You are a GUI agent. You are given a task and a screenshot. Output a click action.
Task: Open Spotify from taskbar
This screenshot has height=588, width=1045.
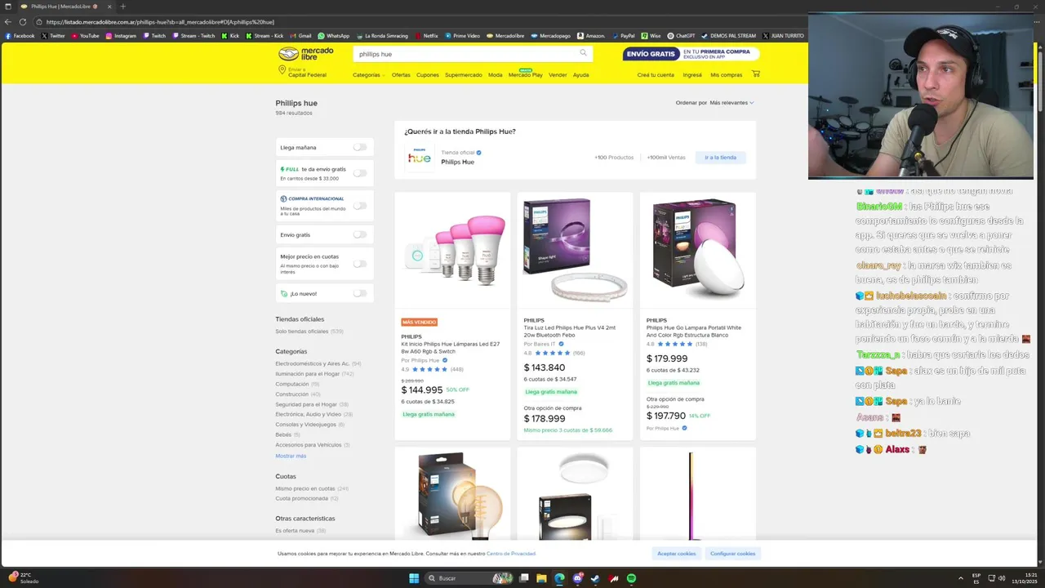pos(631,578)
